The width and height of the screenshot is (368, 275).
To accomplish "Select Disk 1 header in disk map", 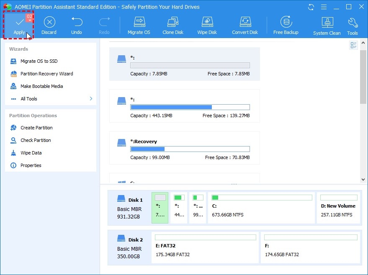I will [130, 208].
